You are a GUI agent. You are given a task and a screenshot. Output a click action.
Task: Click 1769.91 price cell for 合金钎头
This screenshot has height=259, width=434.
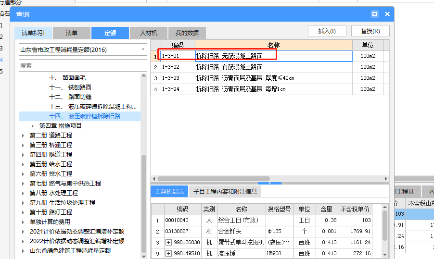pos(355,231)
